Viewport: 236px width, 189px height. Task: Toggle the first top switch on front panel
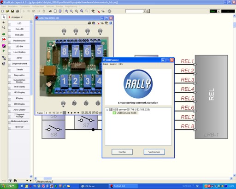[64, 31]
